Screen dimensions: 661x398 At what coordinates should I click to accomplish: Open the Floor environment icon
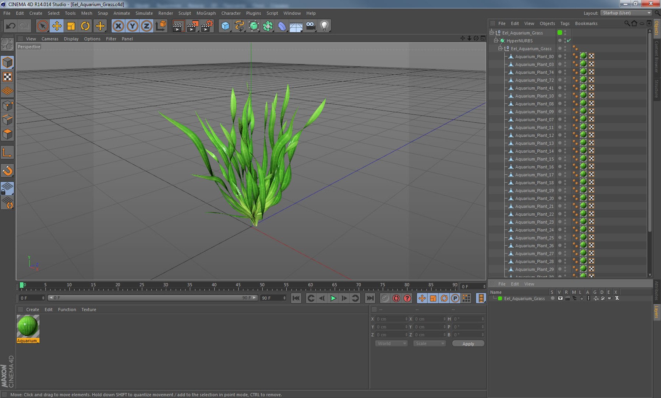(296, 26)
